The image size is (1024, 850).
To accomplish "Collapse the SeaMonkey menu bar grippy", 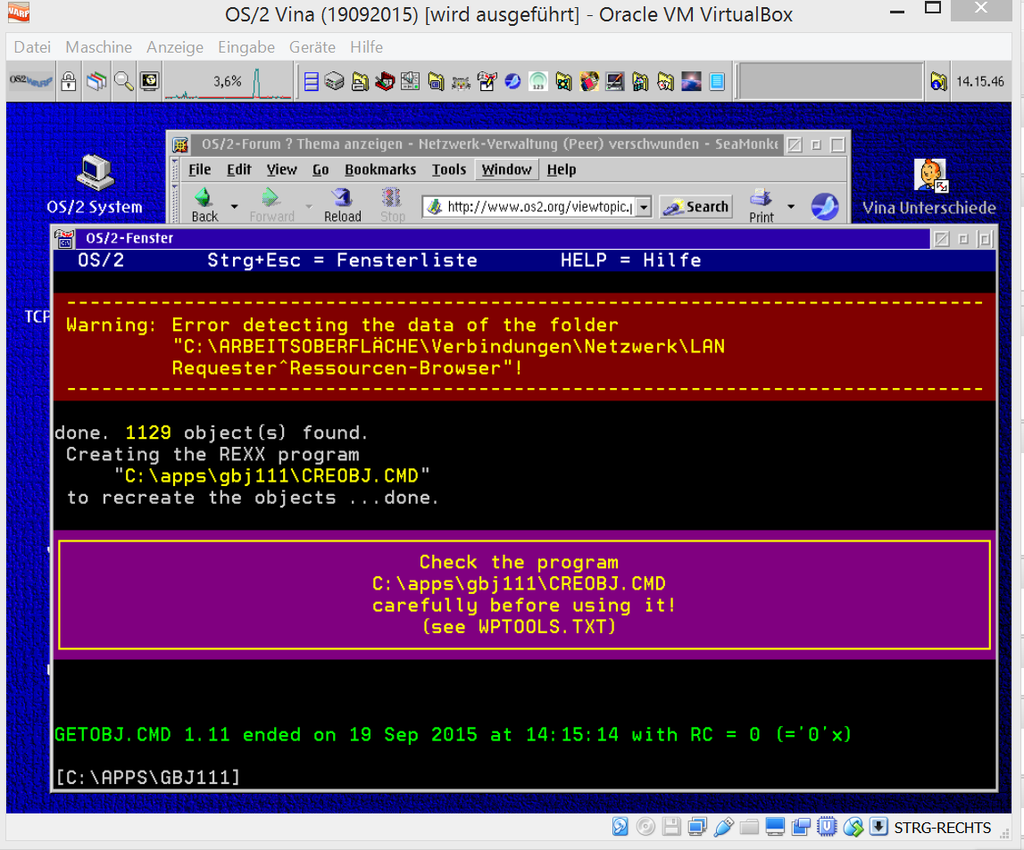I will (174, 169).
